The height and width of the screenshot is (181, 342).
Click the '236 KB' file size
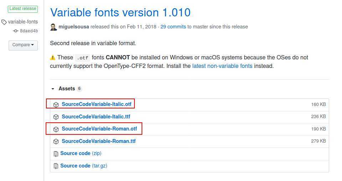318,117
